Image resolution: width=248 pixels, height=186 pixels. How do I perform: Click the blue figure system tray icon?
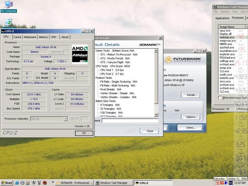(226, 183)
